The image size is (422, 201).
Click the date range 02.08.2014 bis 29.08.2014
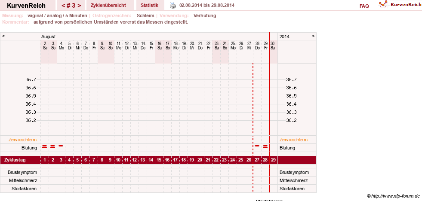[x=206, y=5]
